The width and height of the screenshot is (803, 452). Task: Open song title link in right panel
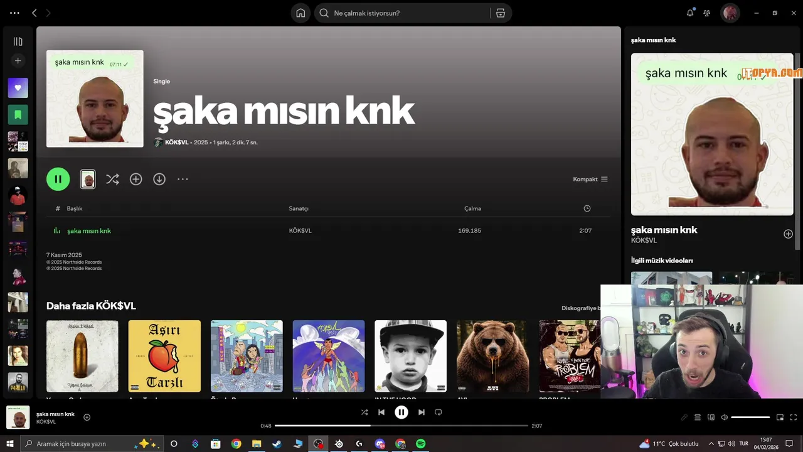[664, 230]
